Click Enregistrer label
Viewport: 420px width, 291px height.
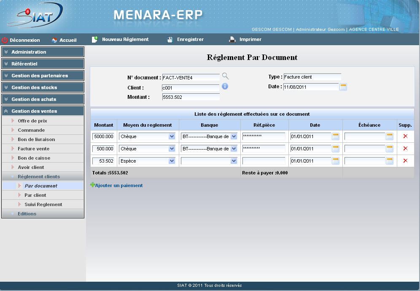190,39
